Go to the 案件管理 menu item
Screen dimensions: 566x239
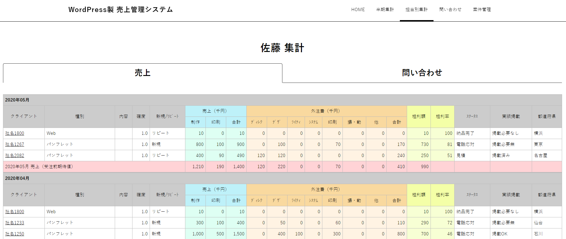click(482, 10)
